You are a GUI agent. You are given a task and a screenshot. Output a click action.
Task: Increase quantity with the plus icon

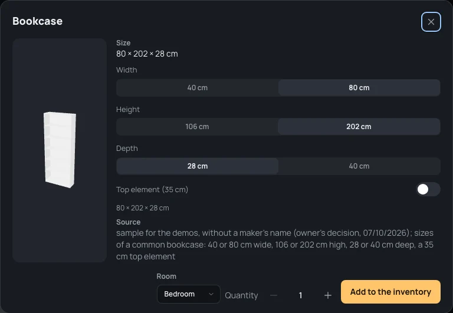pos(327,295)
